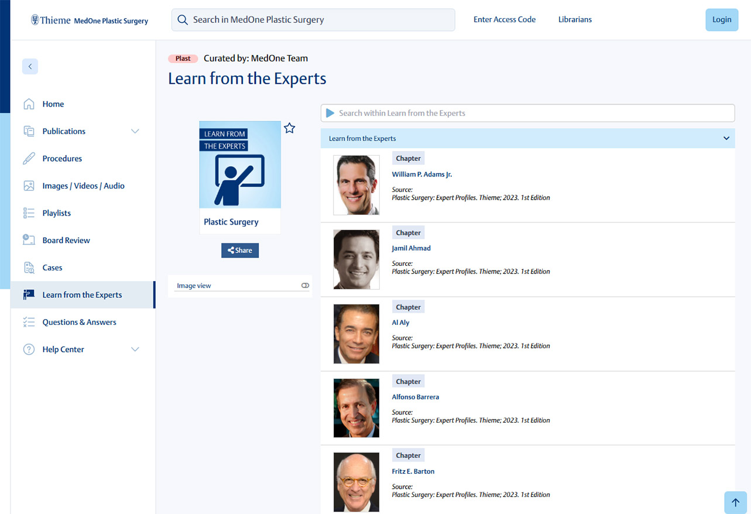Screen dimensions: 751x514
Task: Click the Cases sidebar icon
Action: pyautogui.click(x=29, y=267)
